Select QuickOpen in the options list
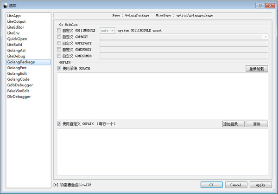Image resolution: width=278 pixels, height=194 pixels. (x=28, y=39)
